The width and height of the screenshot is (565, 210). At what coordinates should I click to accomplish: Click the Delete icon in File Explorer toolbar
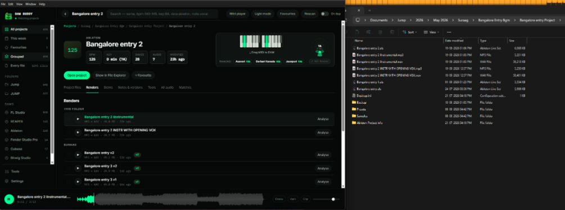click(392, 32)
